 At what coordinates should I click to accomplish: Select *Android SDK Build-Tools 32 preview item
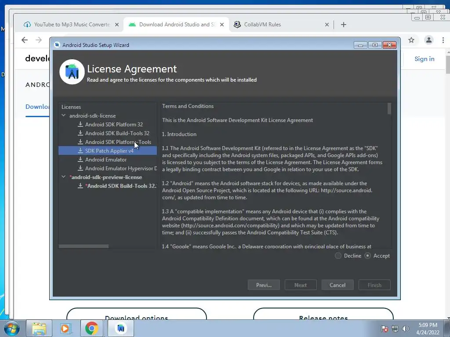pos(121,186)
